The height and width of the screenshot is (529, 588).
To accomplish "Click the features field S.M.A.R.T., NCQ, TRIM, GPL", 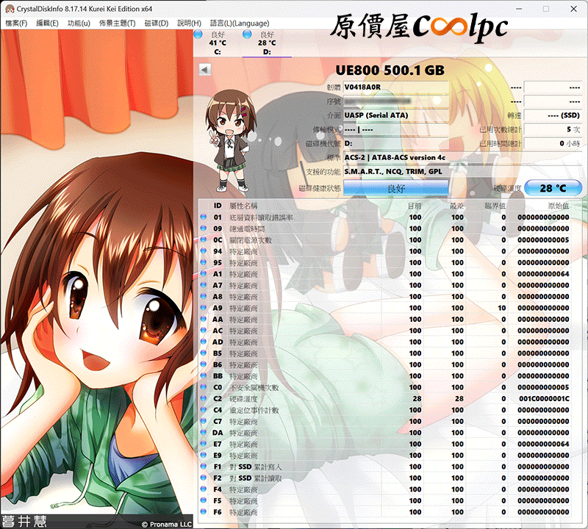I will point(463,171).
